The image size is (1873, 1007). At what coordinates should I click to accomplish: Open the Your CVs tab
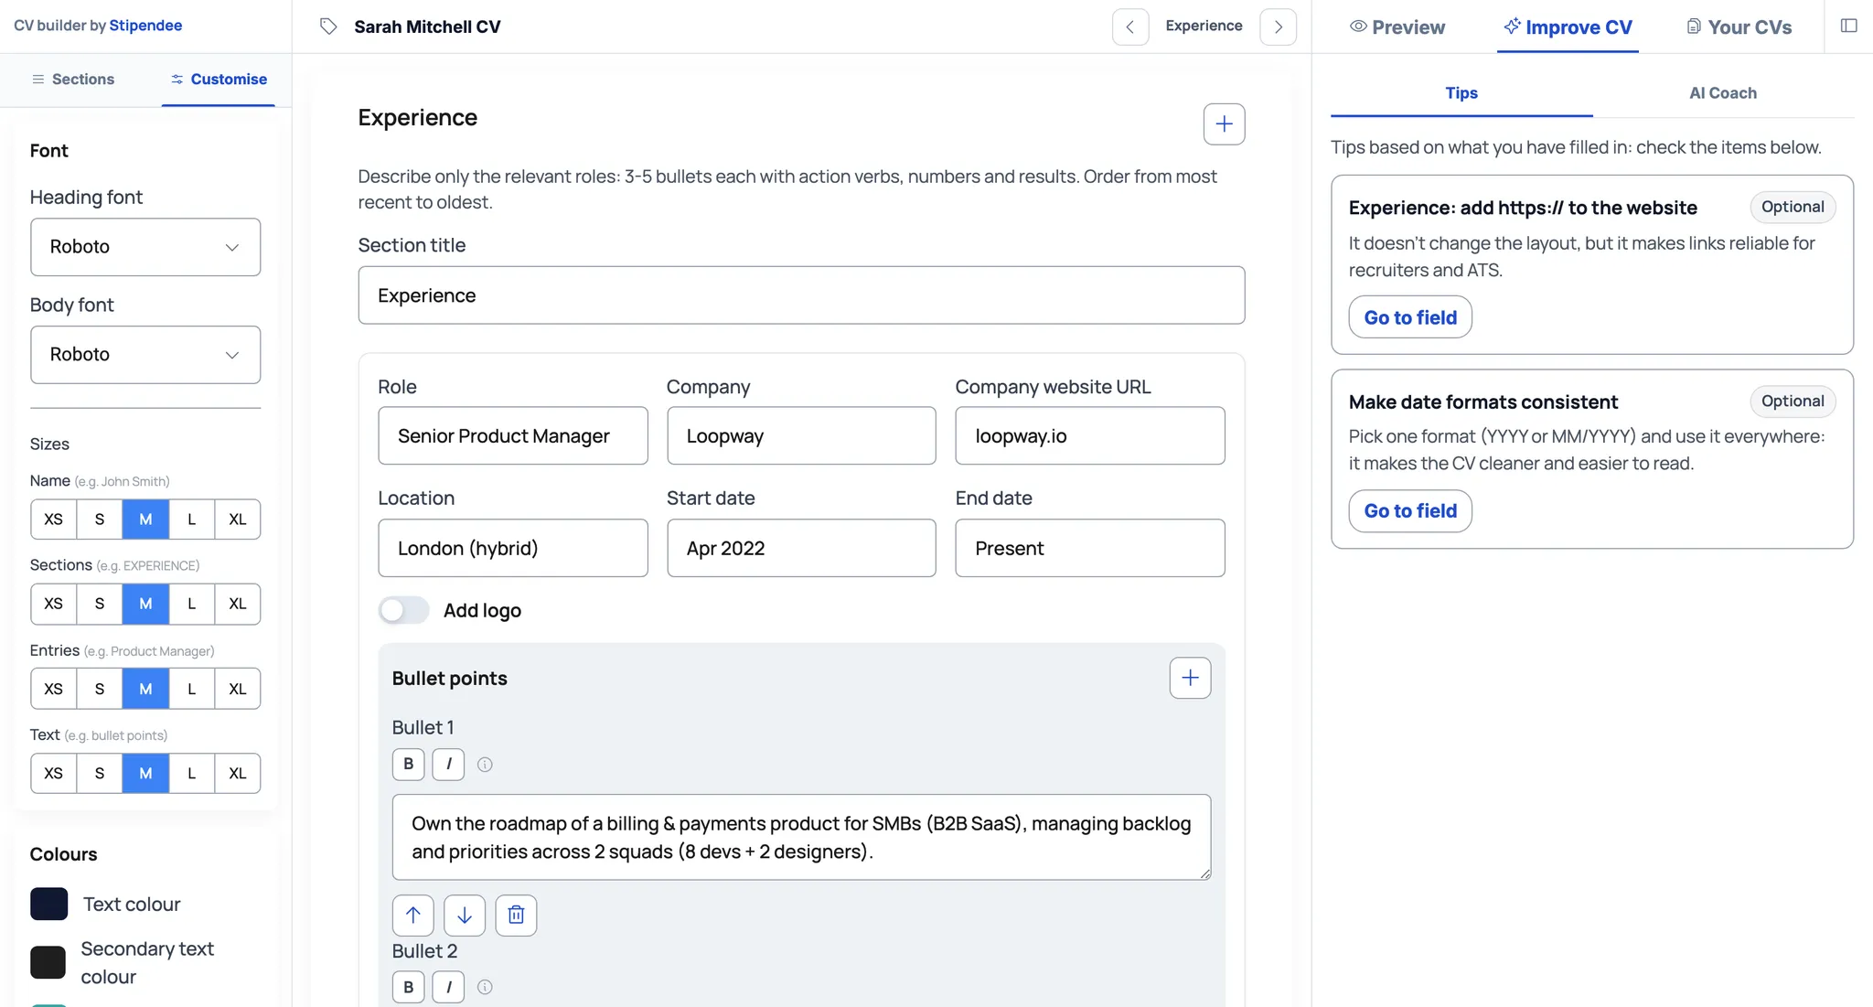coord(1739,27)
